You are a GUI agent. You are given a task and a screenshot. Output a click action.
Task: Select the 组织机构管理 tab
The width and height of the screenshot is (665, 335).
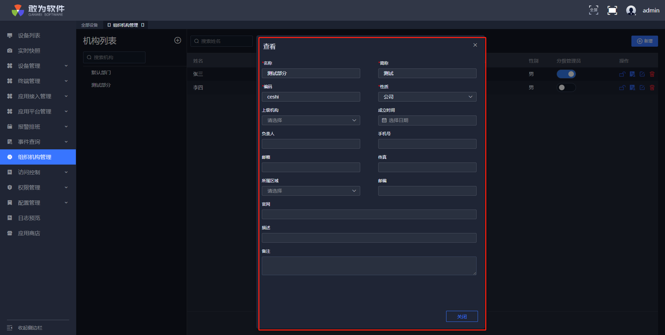coord(125,25)
